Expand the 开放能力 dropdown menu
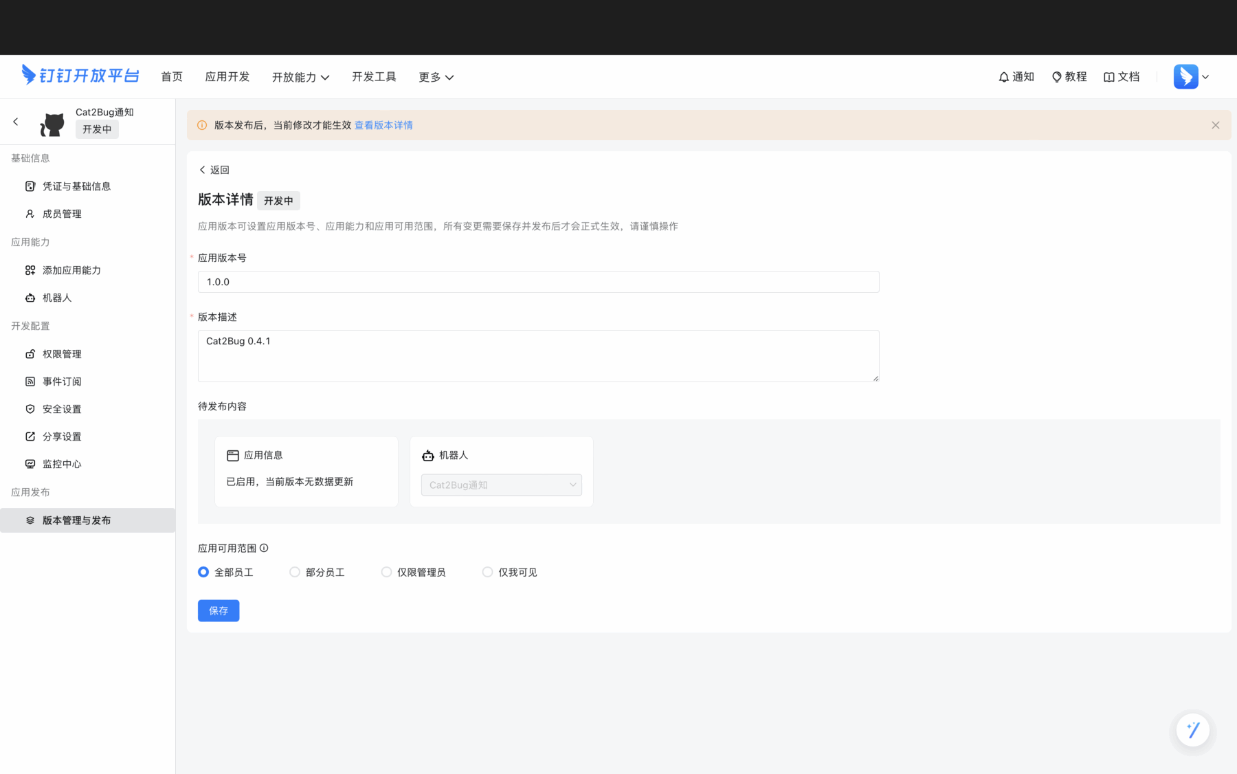The image size is (1237, 774). point(300,77)
